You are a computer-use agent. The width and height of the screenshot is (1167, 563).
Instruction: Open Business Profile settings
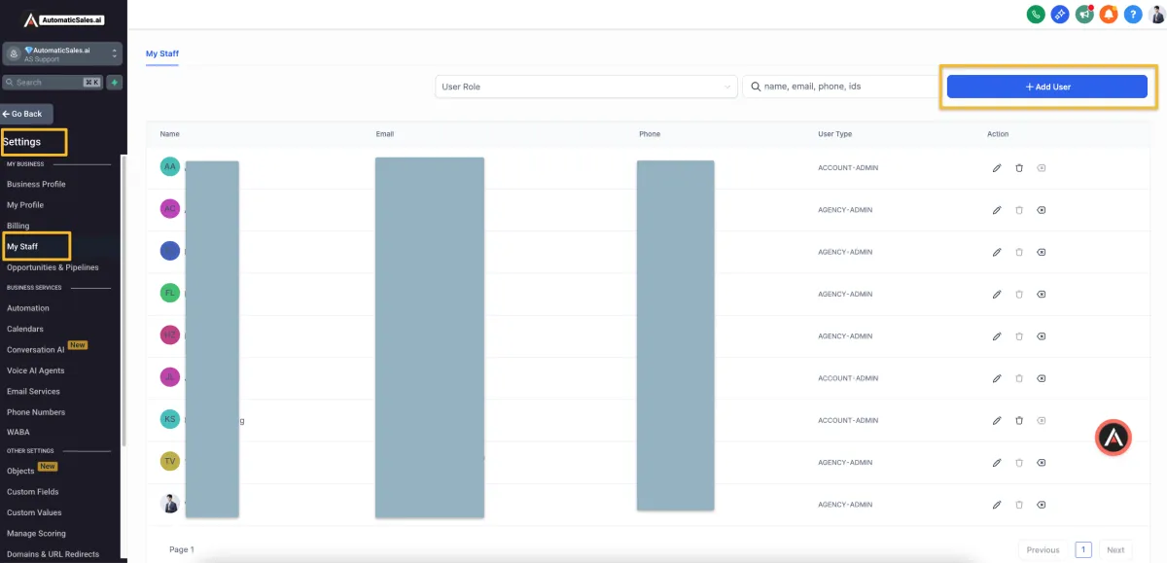coord(36,184)
